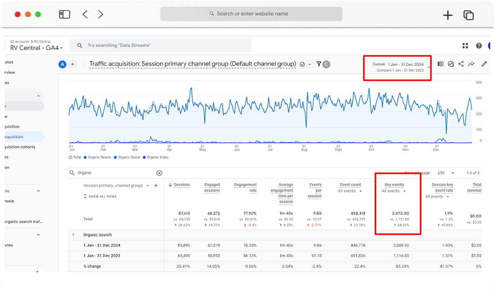Viewport: 495px width, 290px height.
Task: Toggle the Organic Search legend series
Action: click(97, 157)
